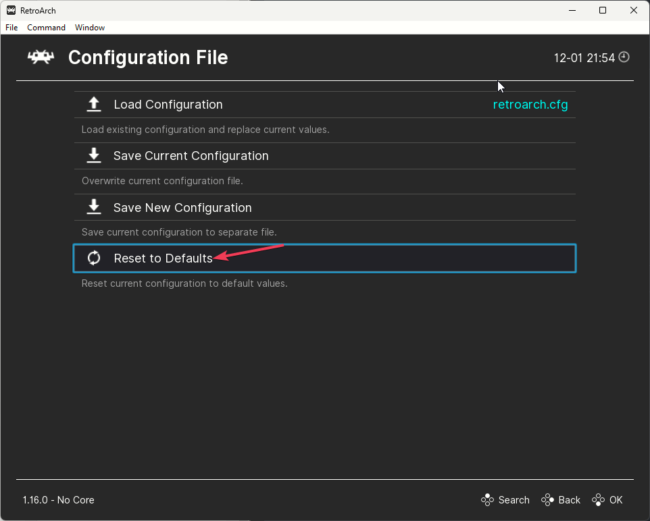Viewport: 650px width, 521px height.
Task: Click the RetroArch title bar app icon
Action: coord(11,10)
